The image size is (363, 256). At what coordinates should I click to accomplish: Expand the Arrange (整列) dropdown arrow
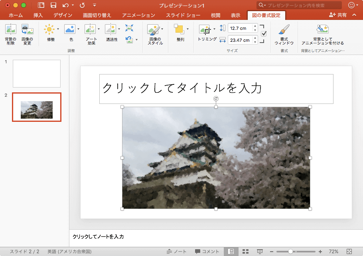(187, 29)
